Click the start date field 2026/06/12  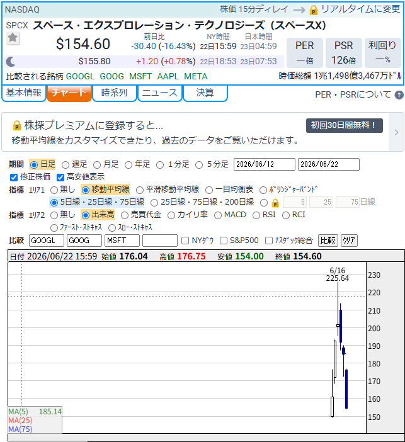[x=265, y=164]
